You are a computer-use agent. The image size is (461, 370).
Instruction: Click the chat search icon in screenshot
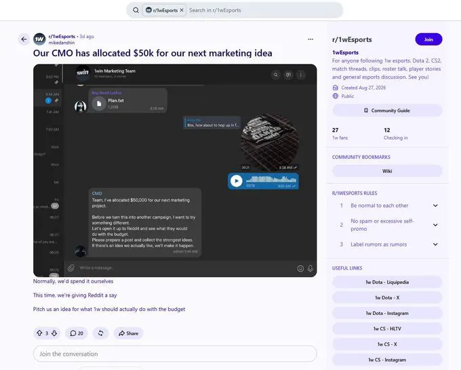[x=276, y=75]
